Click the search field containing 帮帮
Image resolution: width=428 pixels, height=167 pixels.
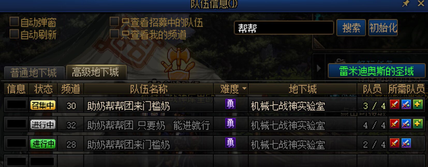[x=284, y=28]
